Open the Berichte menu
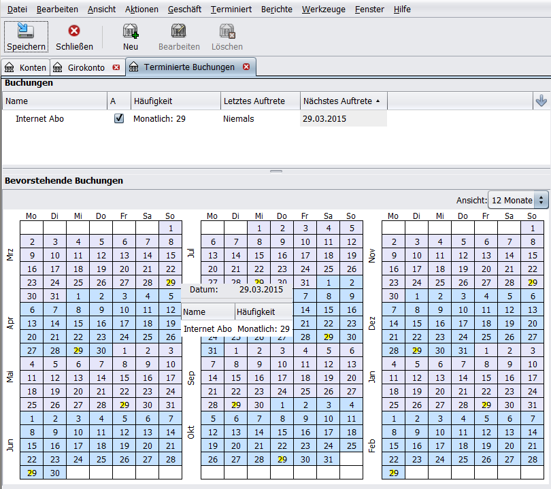The width and height of the screenshot is (551, 489). [277, 9]
